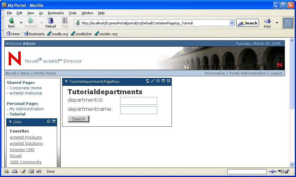Click the Mozilla throbber logo
The image size is (296, 177).
288,23
